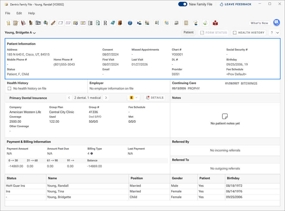Go to next insurance plan arrow
This screenshot has width=285, height=211.
(106, 98)
